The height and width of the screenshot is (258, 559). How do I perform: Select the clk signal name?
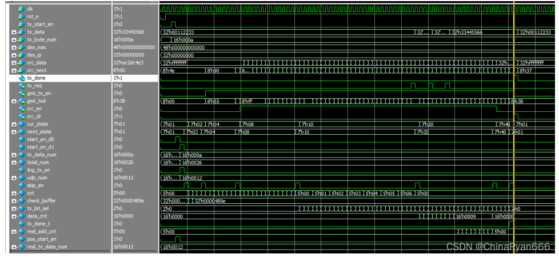pyautogui.click(x=30, y=9)
